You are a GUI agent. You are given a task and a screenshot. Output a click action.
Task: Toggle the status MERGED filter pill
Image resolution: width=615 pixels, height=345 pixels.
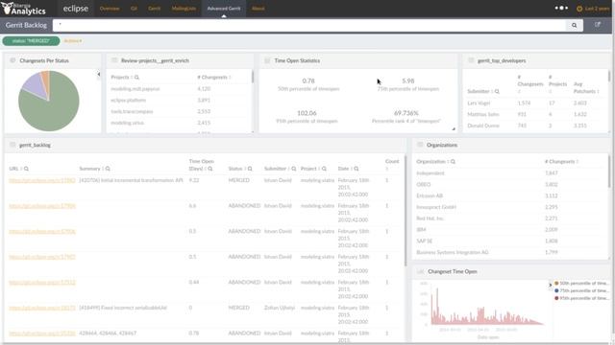31,40
